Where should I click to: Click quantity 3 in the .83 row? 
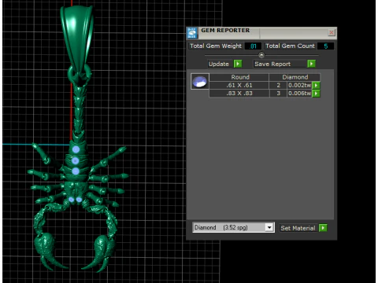pyautogui.click(x=278, y=94)
